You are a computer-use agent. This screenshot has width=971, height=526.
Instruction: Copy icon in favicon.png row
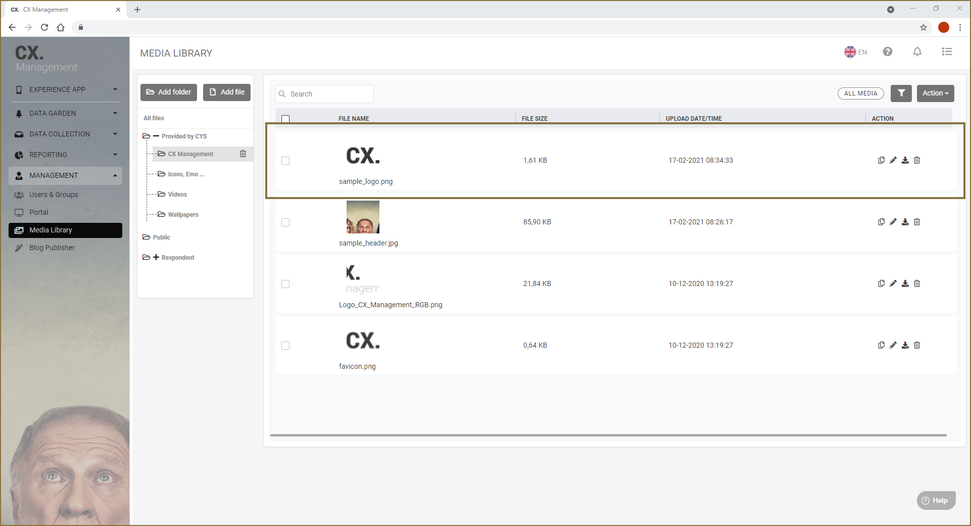pyautogui.click(x=881, y=345)
